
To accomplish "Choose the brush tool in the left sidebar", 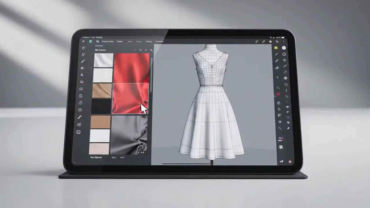I will 83,61.
